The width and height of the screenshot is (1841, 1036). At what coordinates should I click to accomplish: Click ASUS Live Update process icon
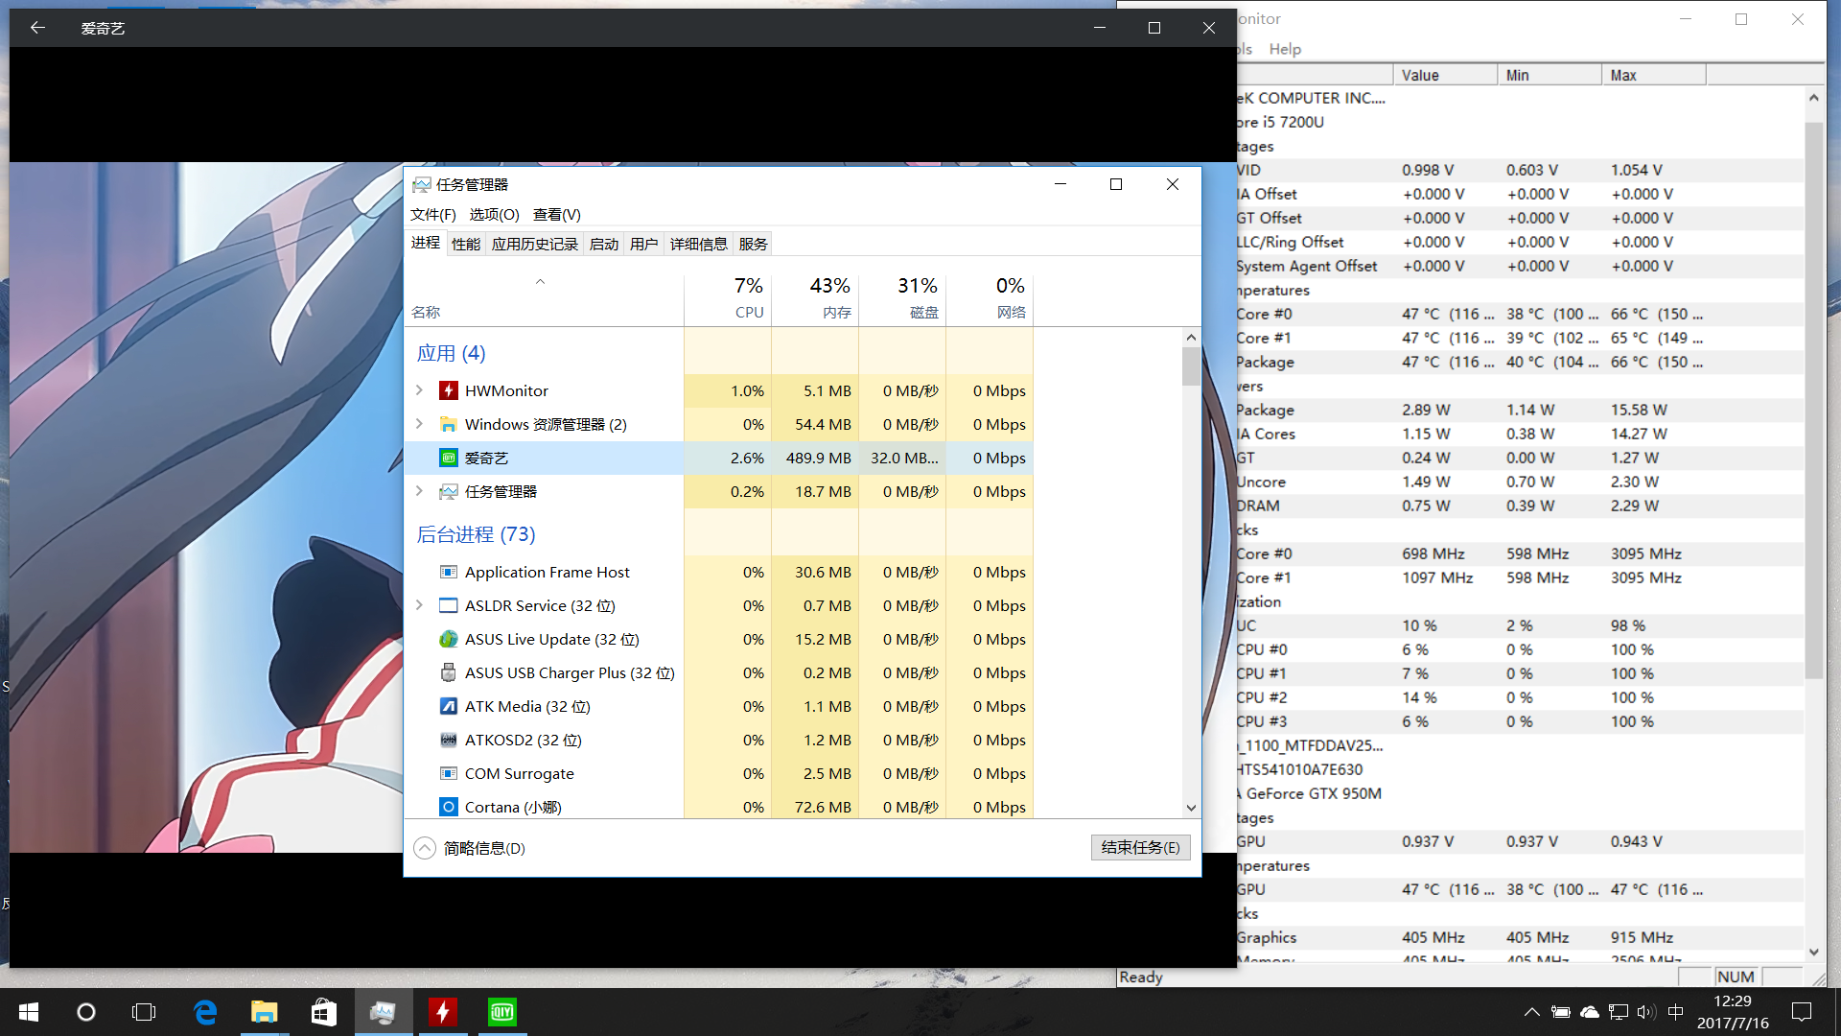click(448, 639)
